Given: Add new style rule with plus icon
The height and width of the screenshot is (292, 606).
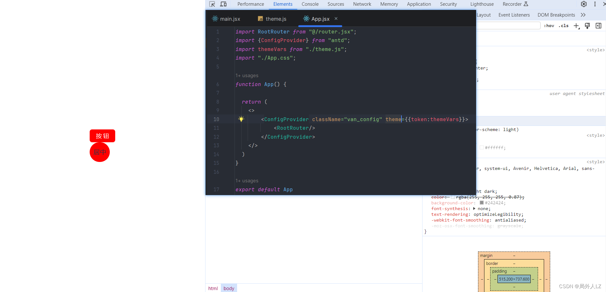Looking at the screenshot, I should pos(576,26).
